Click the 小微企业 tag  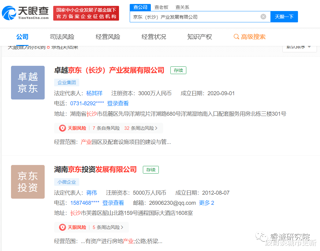point(66,182)
